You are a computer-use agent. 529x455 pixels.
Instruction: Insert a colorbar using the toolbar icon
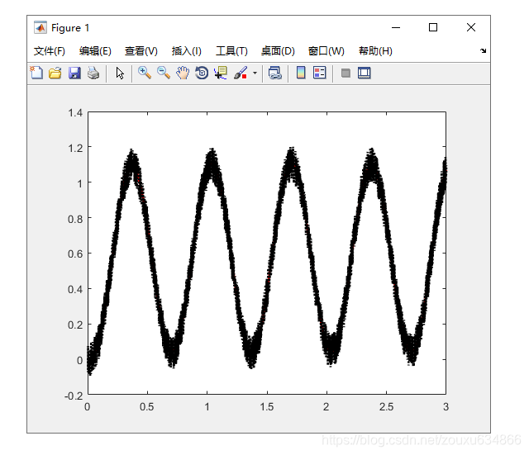(x=301, y=73)
